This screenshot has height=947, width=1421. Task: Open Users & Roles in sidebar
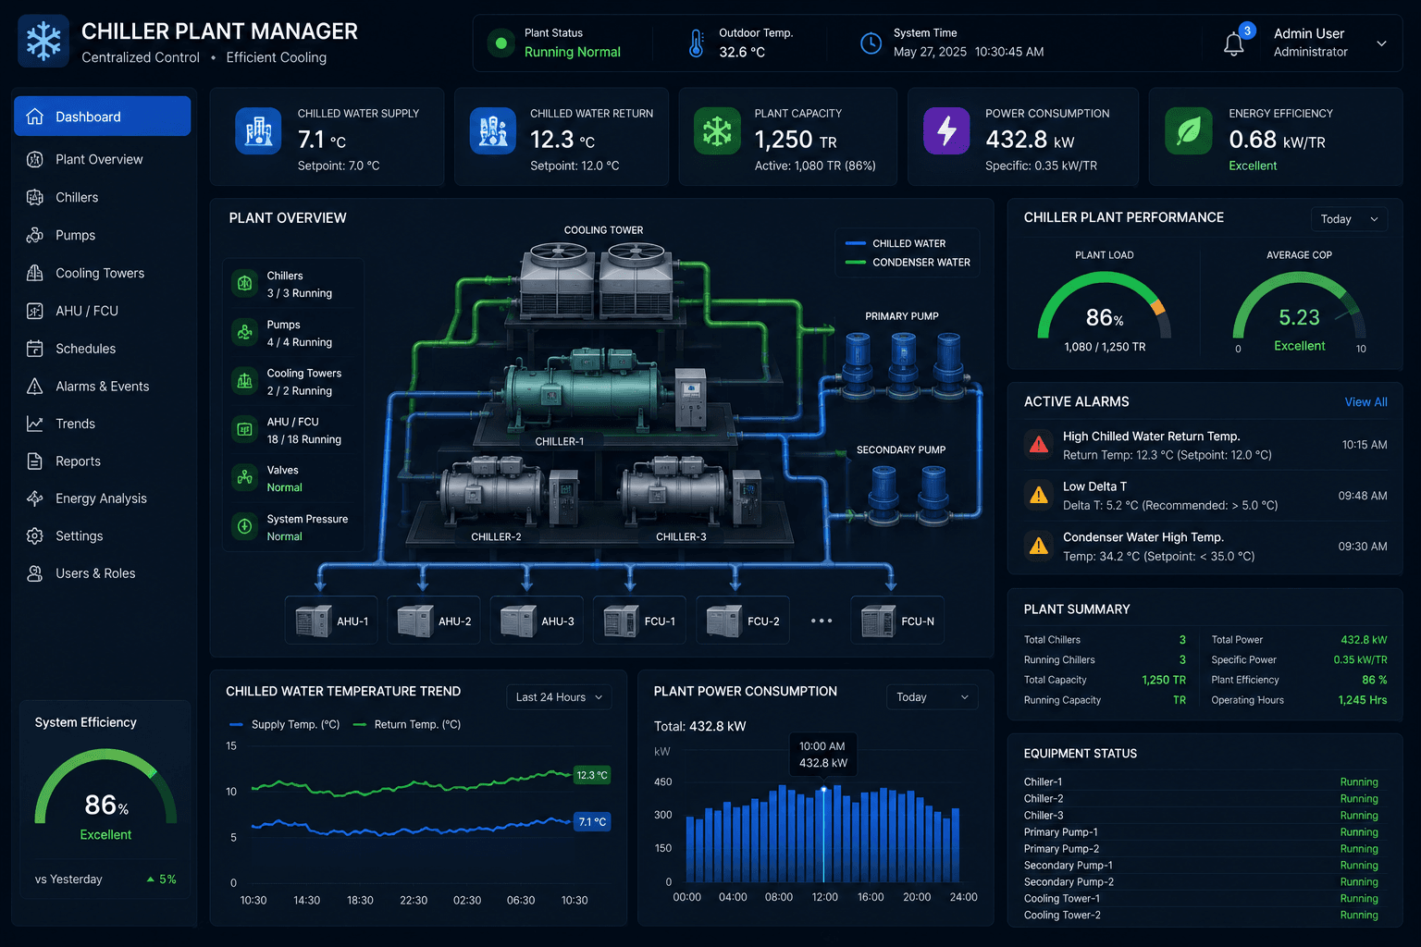click(102, 573)
